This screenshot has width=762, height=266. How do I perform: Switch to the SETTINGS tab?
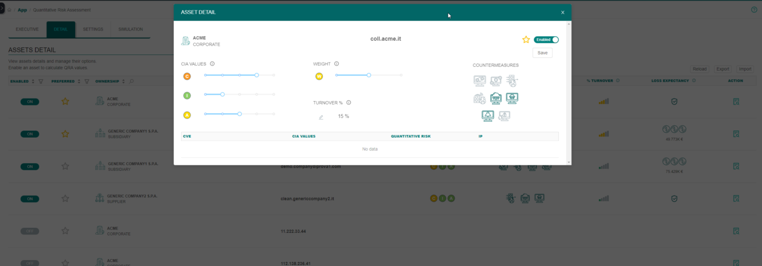click(93, 29)
